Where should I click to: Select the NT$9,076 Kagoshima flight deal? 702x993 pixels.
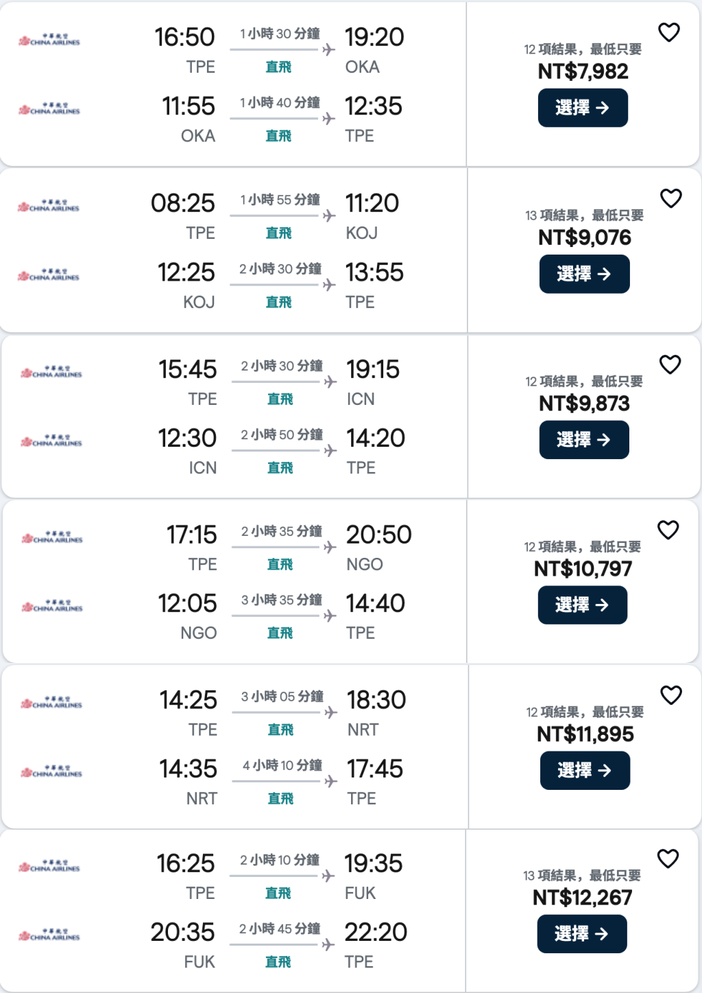pos(584,274)
